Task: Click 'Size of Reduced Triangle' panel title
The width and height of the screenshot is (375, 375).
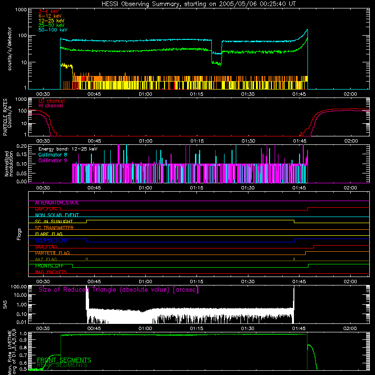Action: point(119,290)
